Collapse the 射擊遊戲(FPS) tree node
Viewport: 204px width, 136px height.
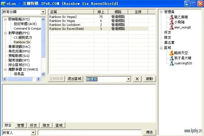coord(5,33)
